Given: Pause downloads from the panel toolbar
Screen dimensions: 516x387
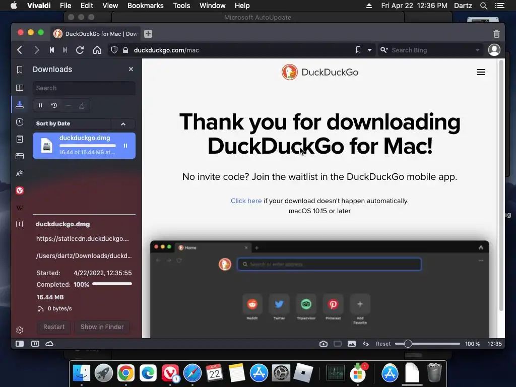Looking at the screenshot, I should click(x=40, y=106).
